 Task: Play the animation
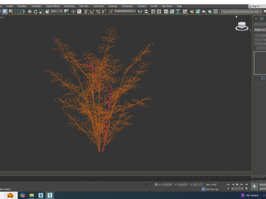tap(237, 184)
